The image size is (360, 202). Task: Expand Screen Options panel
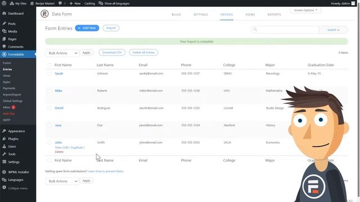tap(305, 10)
